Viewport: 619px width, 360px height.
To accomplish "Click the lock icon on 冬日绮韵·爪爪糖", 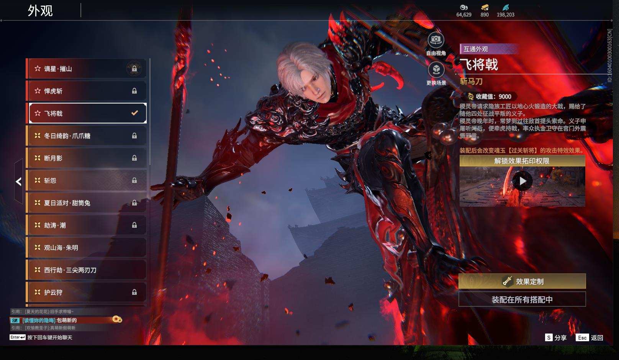I will (134, 136).
